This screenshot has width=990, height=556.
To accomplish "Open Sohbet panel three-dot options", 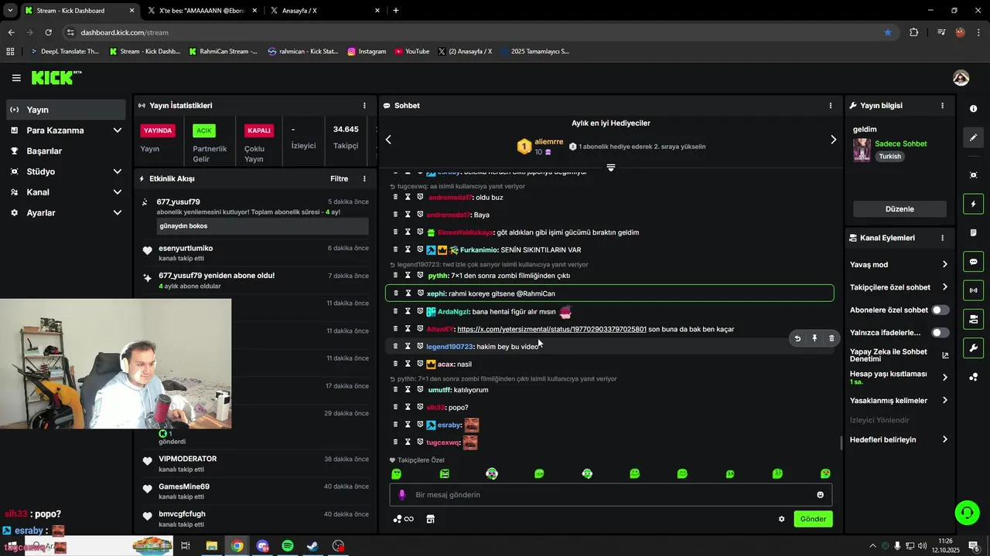I will tap(831, 106).
